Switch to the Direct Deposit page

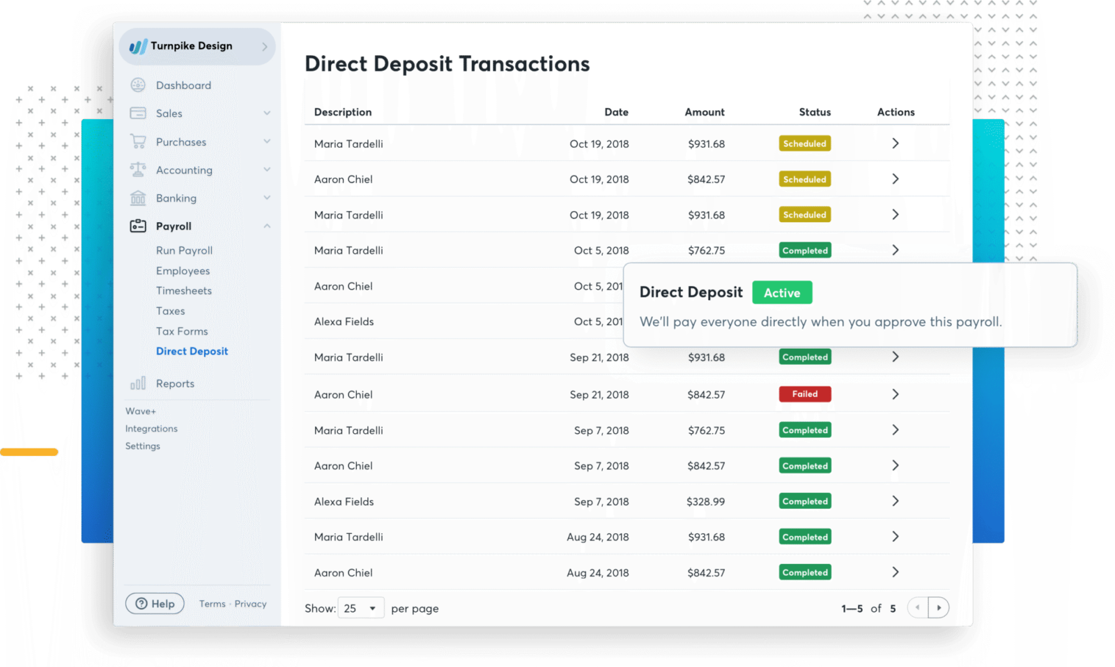point(192,351)
